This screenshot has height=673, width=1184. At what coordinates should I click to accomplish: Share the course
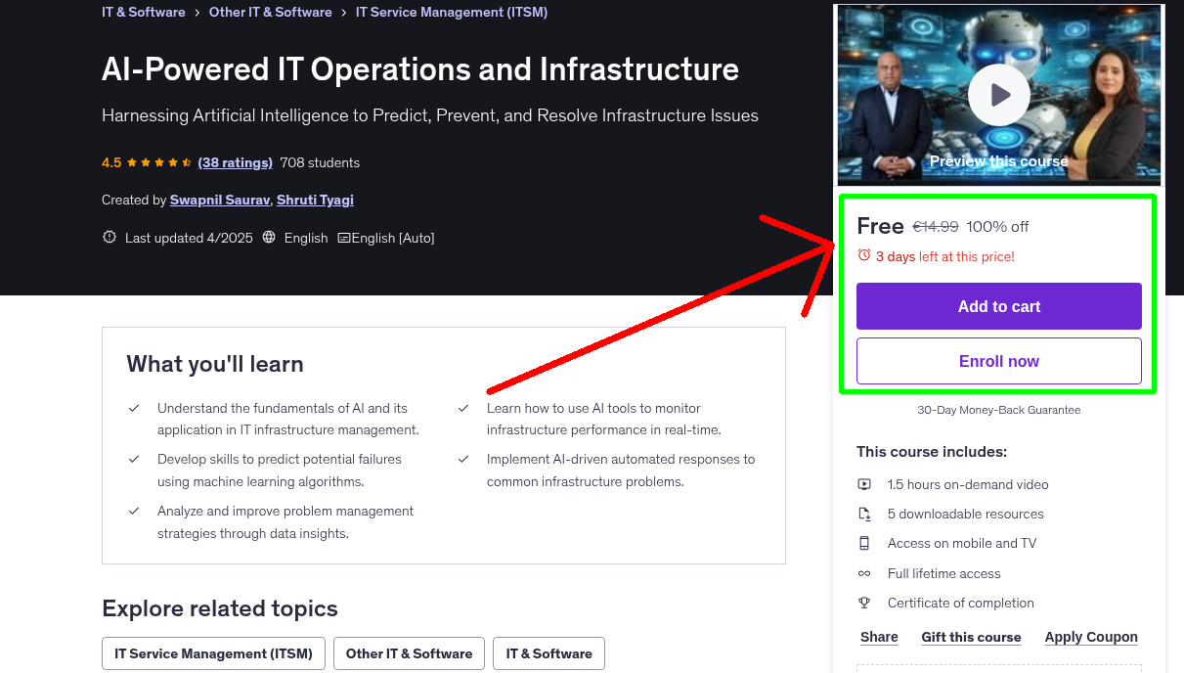coord(878,637)
